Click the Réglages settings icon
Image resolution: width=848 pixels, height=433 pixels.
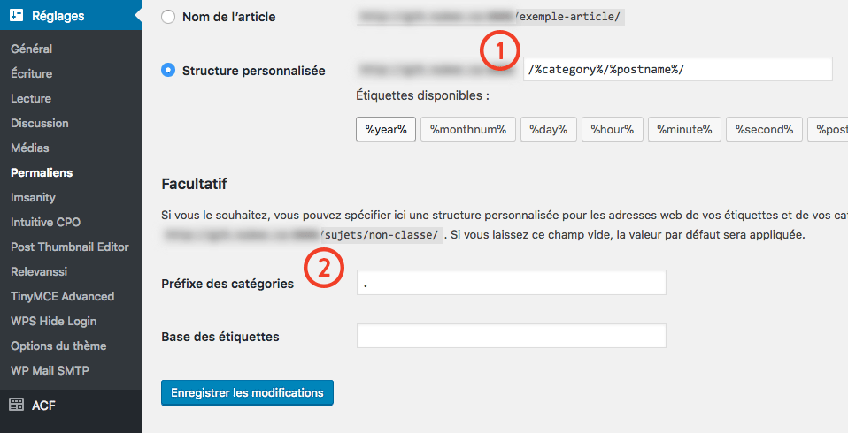click(x=17, y=15)
